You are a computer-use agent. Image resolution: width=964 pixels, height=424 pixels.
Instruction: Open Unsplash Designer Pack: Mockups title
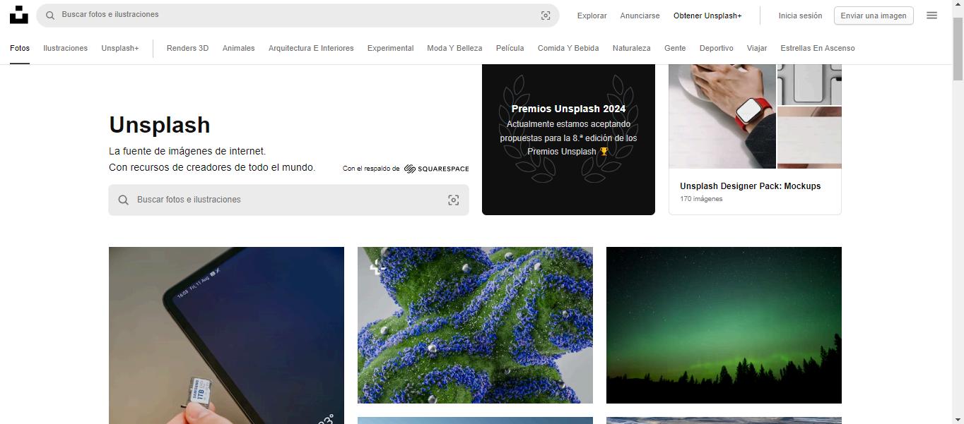(x=751, y=186)
